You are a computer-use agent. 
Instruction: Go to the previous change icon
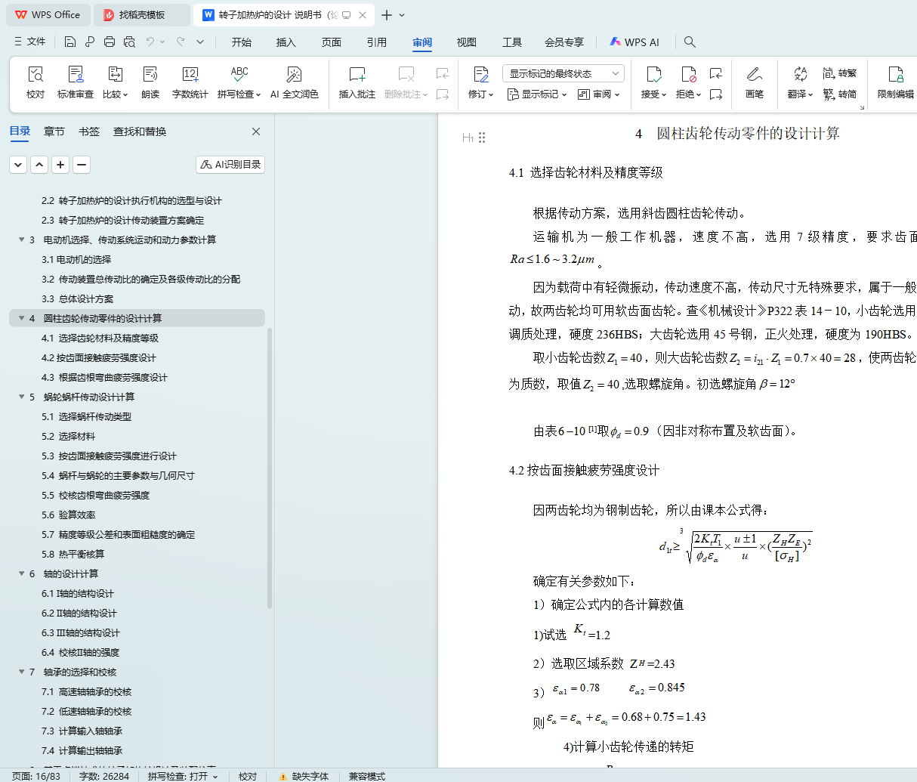pyautogui.click(x=716, y=73)
